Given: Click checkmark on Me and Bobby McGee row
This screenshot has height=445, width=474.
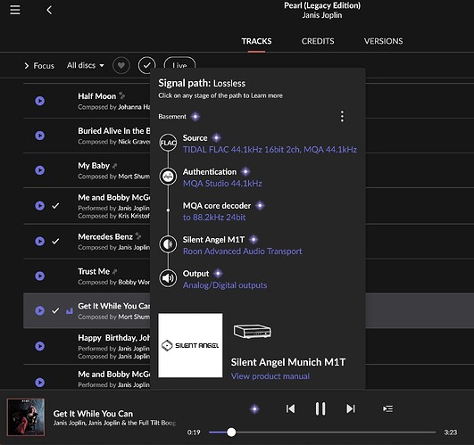Looking at the screenshot, I should (x=55, y=206).
